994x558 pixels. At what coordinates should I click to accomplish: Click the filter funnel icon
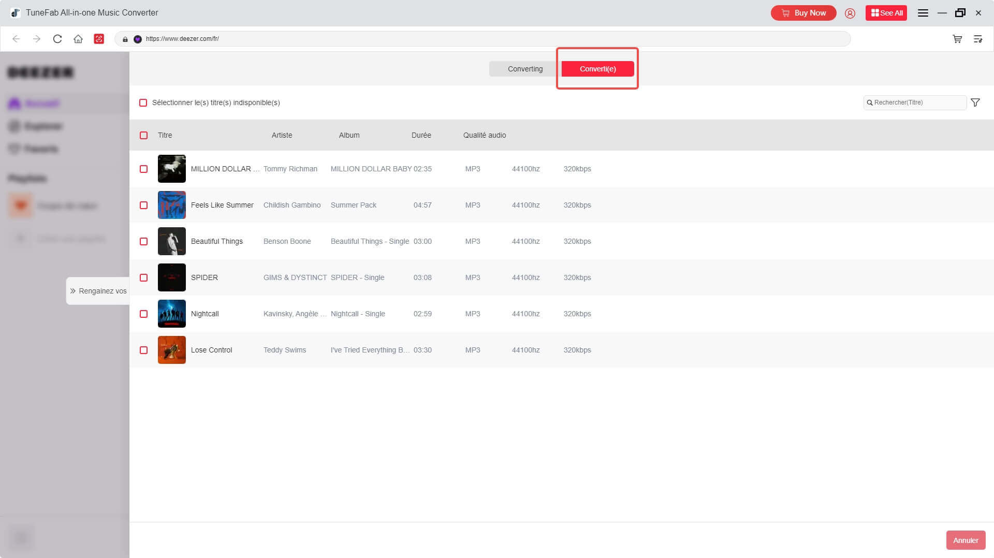975,102
